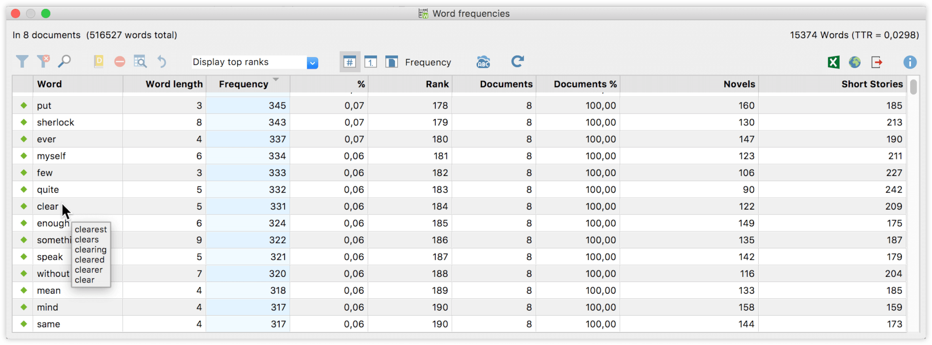Open the Display top ranks dropdown
Image resolution: width=932 pixels, height=345 pixels.
click(312, 62)
